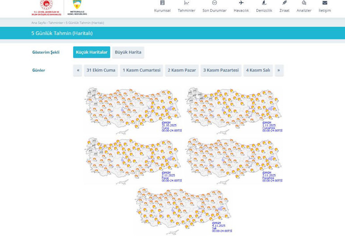The image size is (345, 241).
Task: Switch to Büyük Harita display mode
Action: point(128,52)
